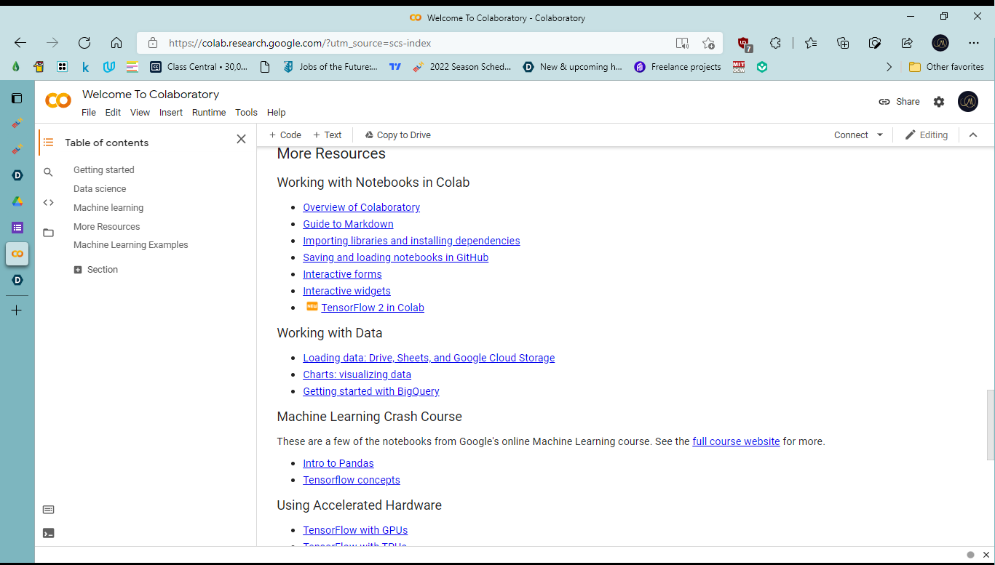Viewport: 995px width, 565px height.
Task: Open the Help menu
Action: 276,113
